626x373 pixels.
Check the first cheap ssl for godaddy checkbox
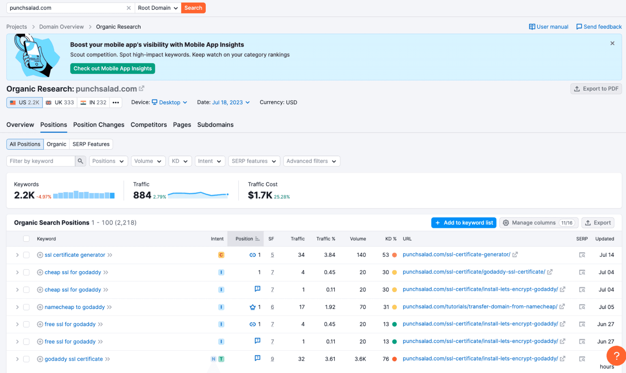pyautogui.click(x=26, y=272)
